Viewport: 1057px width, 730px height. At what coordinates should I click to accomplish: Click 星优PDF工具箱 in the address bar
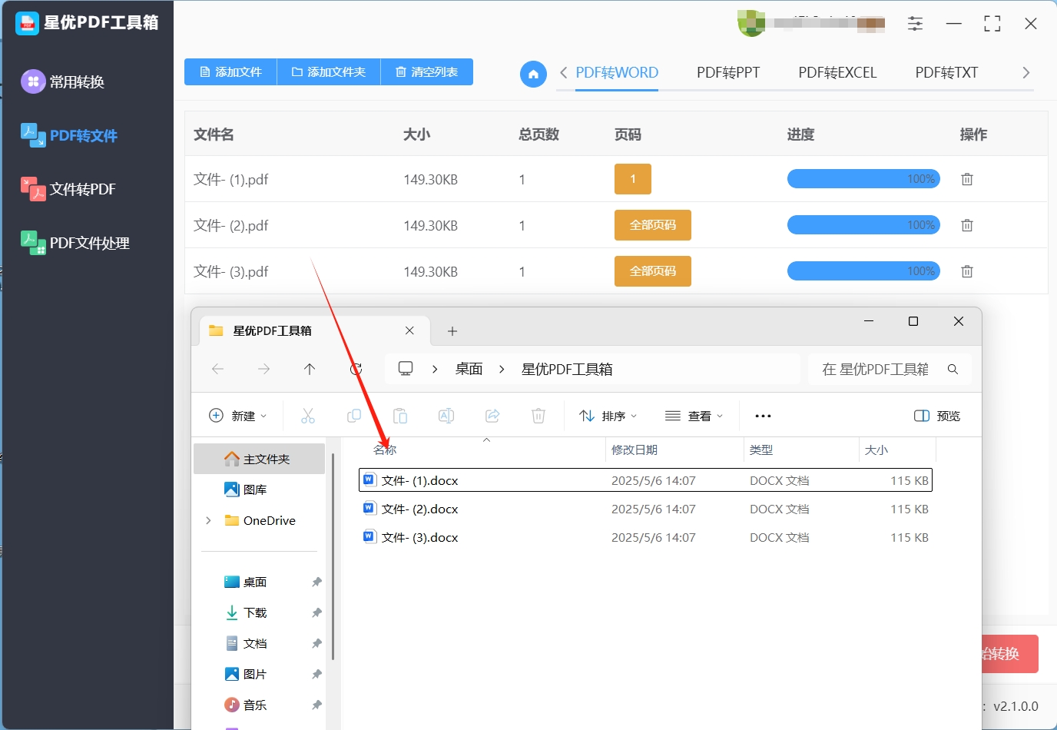(x=567, y=370)
